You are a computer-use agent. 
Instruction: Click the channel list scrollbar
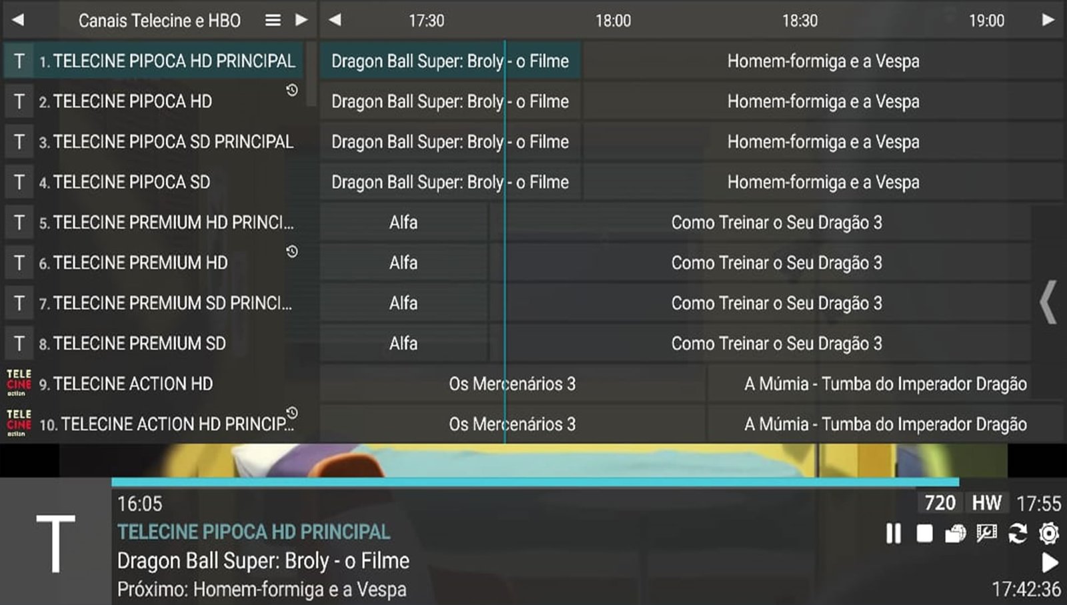pyautogui.click(x=311, y=73)
